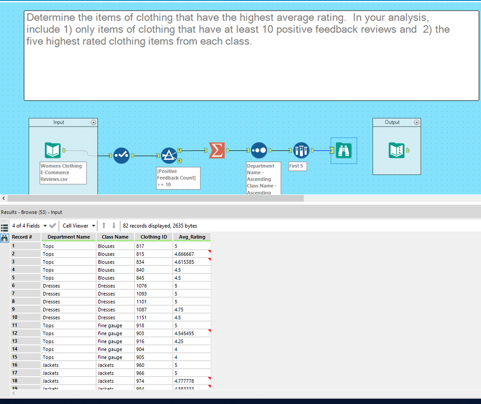Select record row number 14
The height and width of the screenshot is (404, 481).
pos(26,349)
